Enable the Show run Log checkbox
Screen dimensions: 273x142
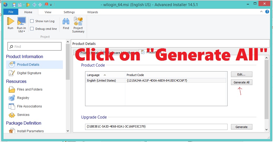pyautogui.click(x=32, y=21)
